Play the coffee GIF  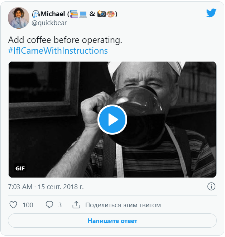pyautogui.click(x=112, y=120)
